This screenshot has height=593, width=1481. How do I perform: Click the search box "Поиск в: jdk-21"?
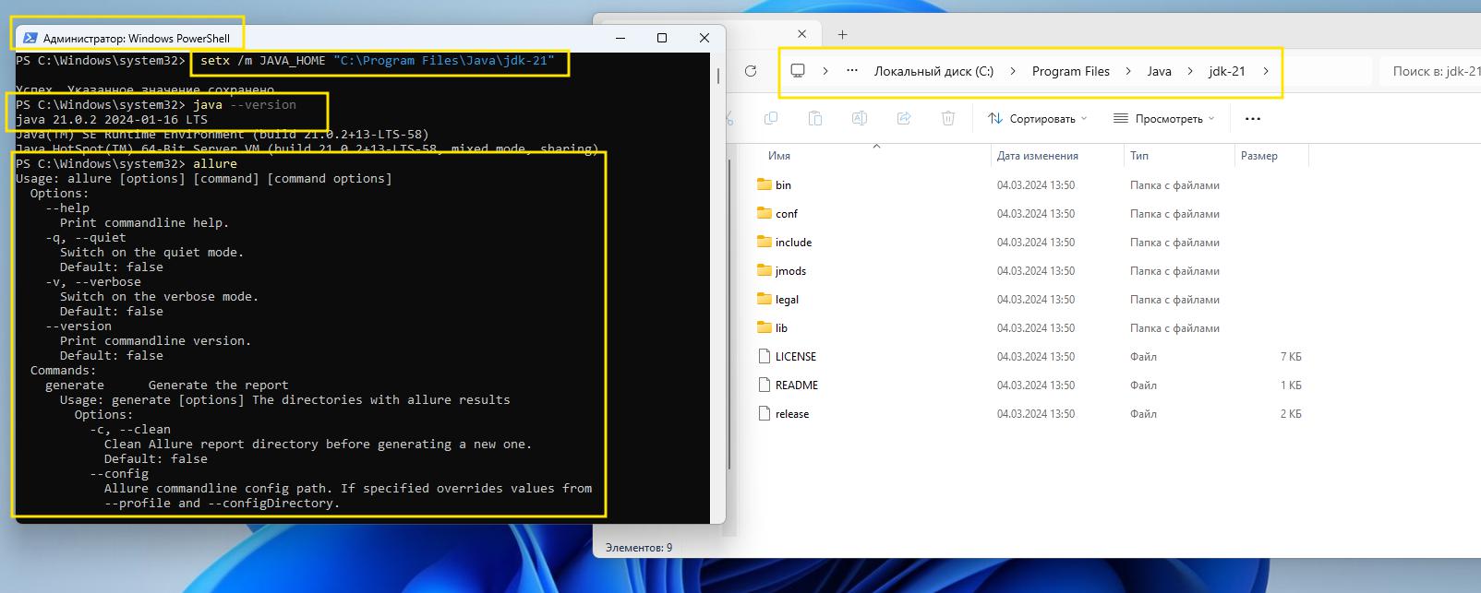click(1431, 71)
